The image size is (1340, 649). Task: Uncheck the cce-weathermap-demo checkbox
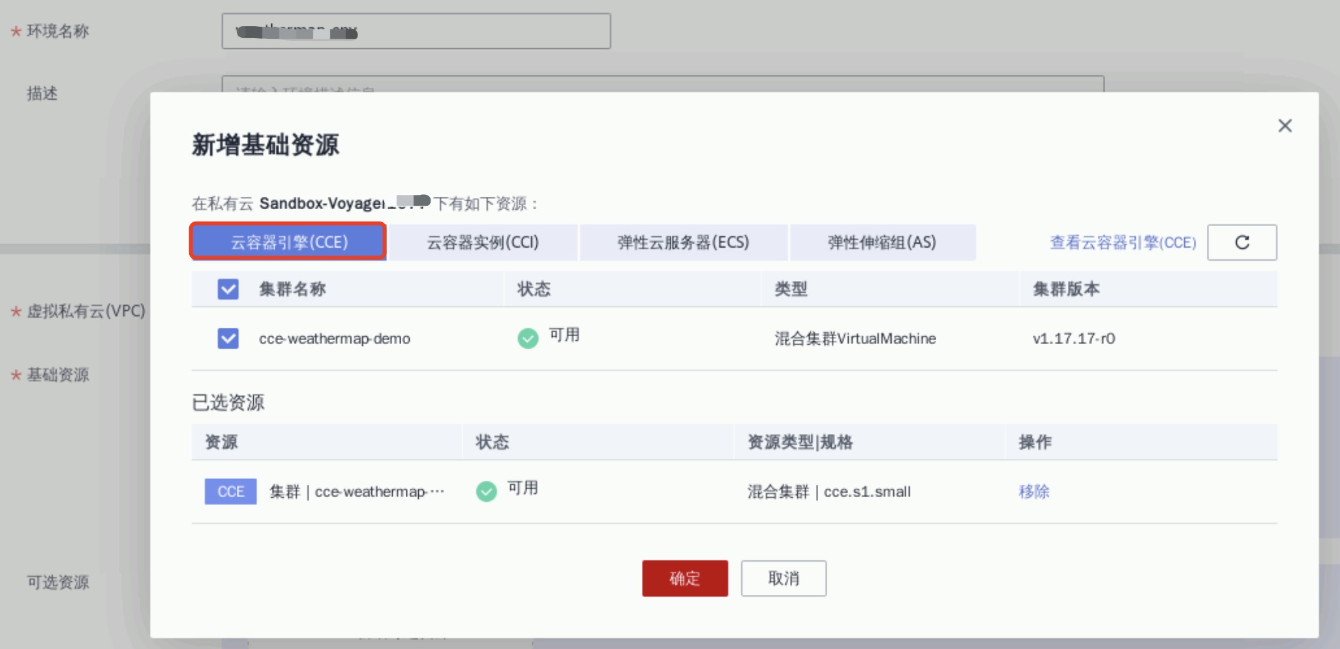click(228, 338)
